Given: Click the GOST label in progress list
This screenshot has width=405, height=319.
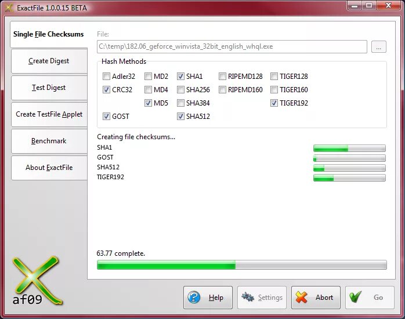Looking at the screenshot, I should pos(105,157).
